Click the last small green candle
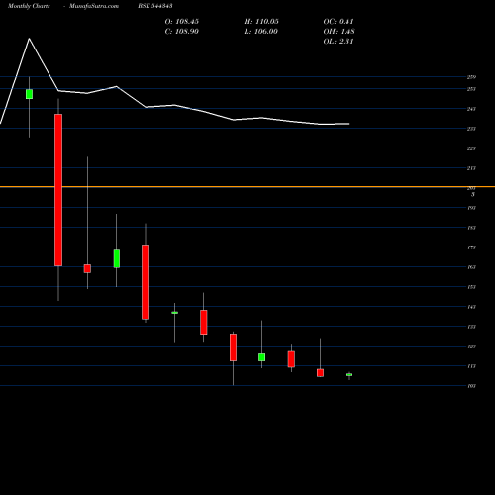The width and height of the screenshot is (495, 495). [349, 375]
